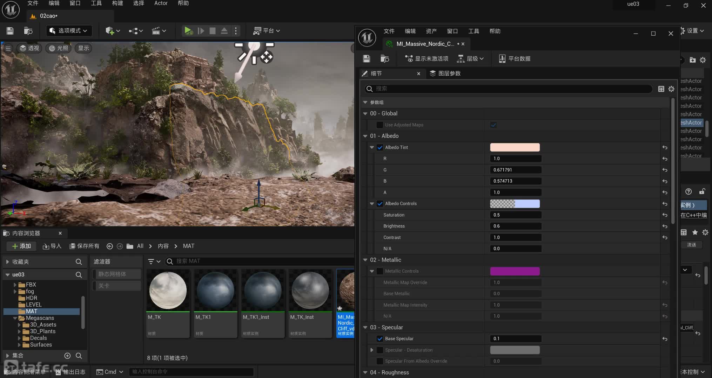Uncheck the Albedo Tint override checkbox
This screenshot has height=378, width=712.
click(x=379, y=148)
